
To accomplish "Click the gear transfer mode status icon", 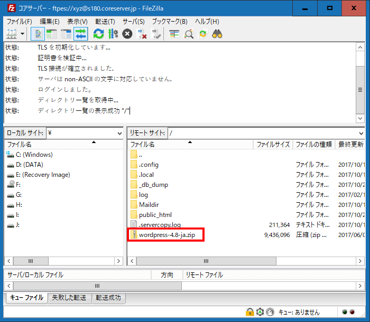I will pos(260,312).
